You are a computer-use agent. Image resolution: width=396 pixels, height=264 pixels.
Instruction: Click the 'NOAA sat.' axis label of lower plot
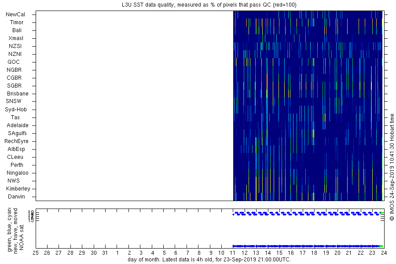21,237
